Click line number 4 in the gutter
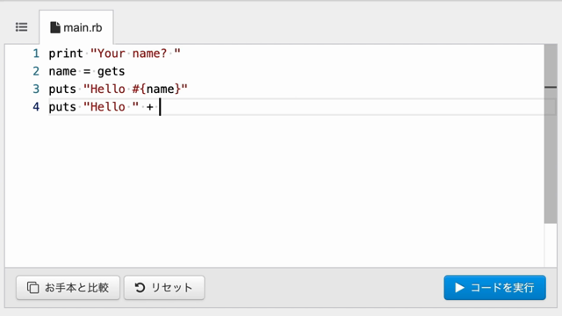 click(x=36, y=107)
